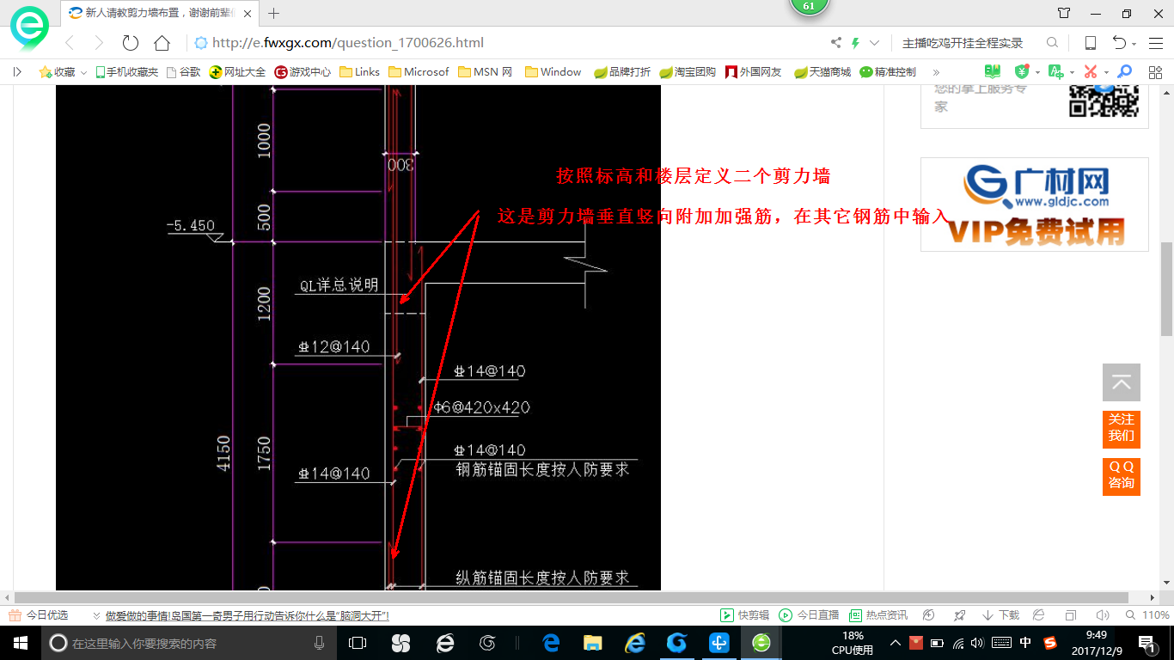Click inside the URL address field

coord(507,43)
